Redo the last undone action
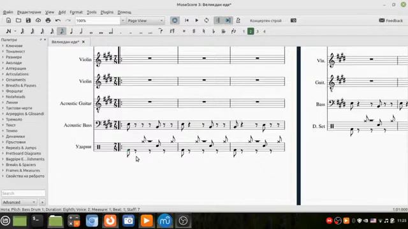The width and height of the screenshot is (408, 229). point(68,20)
